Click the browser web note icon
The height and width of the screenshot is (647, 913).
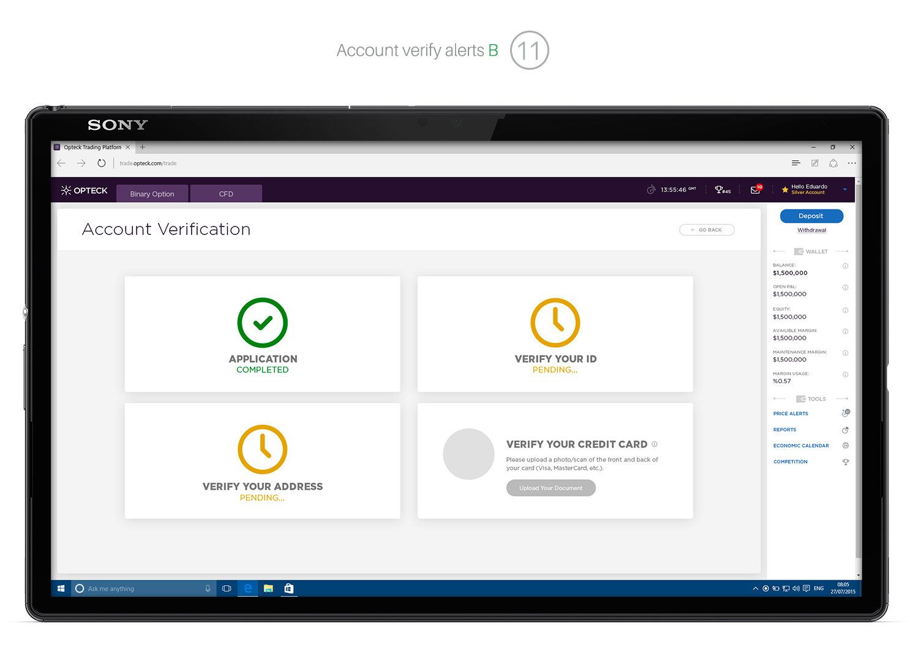tap(815, 163)
